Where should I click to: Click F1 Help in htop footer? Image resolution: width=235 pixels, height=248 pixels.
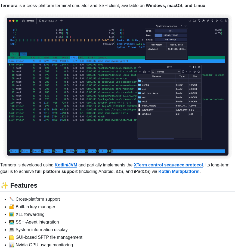(13, 151)
